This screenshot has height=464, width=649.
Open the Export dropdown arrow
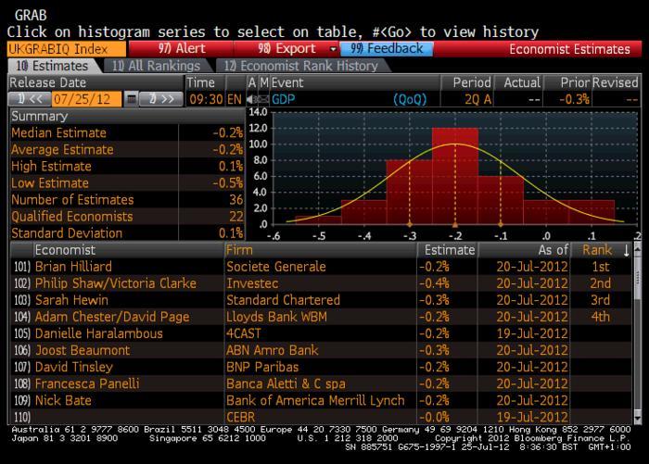(x=332, y=49)
